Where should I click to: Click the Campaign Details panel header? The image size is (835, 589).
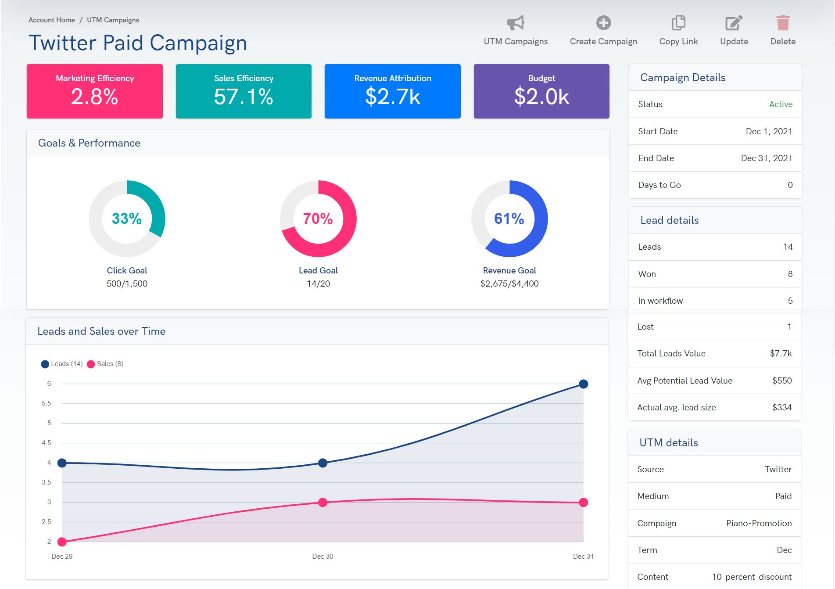[715, 78]
